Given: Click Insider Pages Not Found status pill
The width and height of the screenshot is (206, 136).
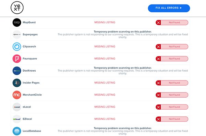Looking at the screenshot, I should pos(172,83).
